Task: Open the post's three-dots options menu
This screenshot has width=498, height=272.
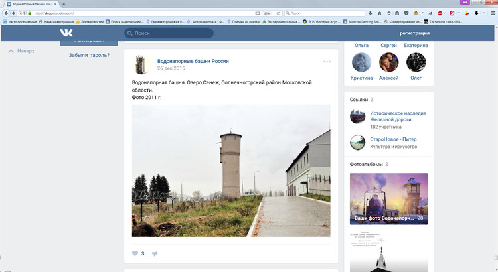Action: 327,62
